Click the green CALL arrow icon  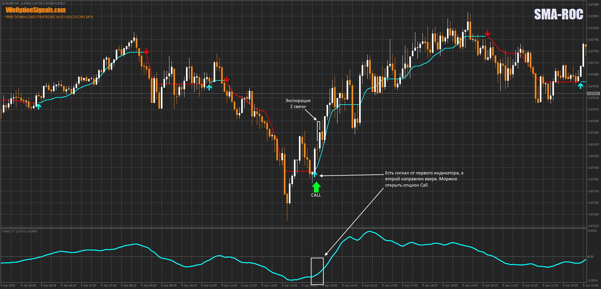click(316, 187)
